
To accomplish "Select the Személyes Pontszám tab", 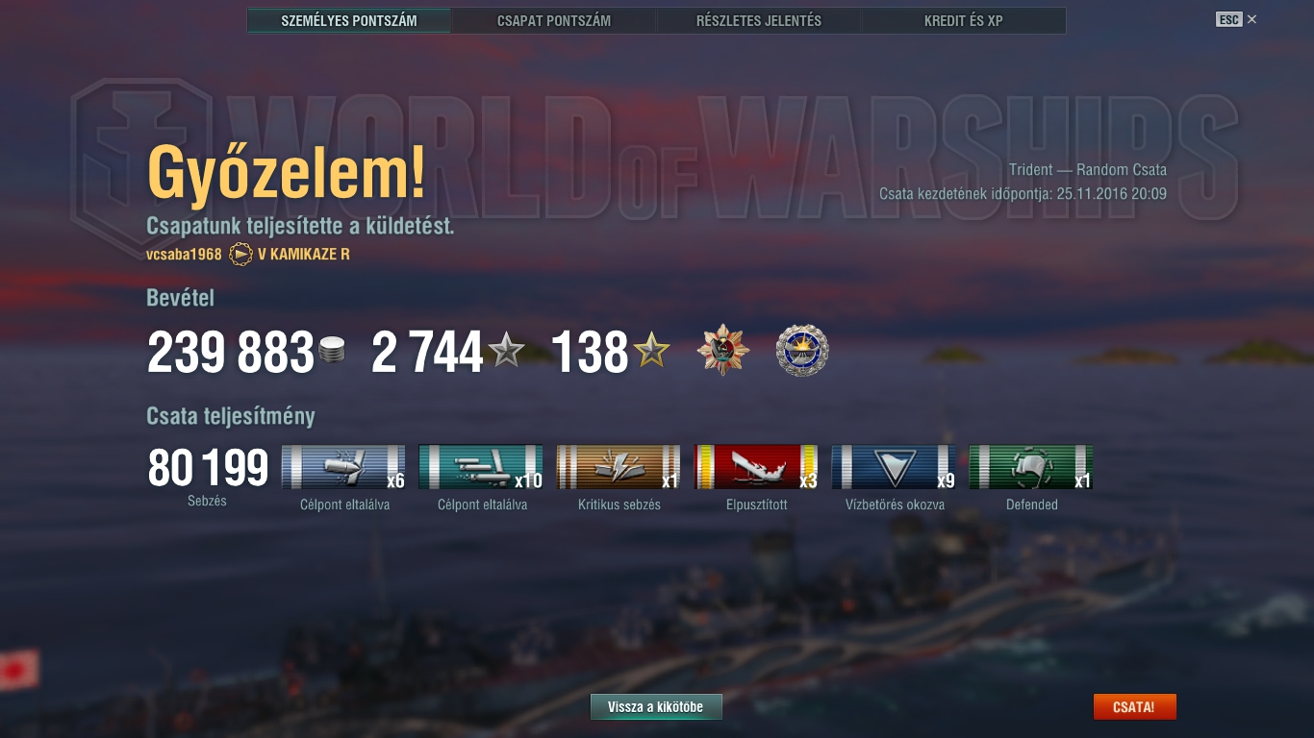I will click(349, 20).
